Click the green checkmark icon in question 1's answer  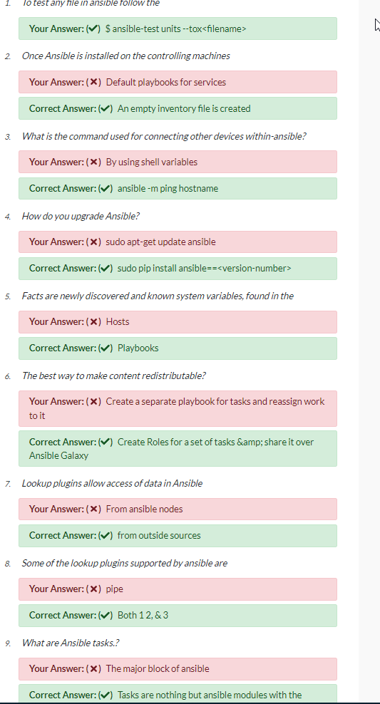coord(93,29)
